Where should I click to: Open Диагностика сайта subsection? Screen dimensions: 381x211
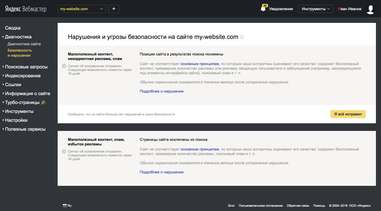[x=24, y=44]
